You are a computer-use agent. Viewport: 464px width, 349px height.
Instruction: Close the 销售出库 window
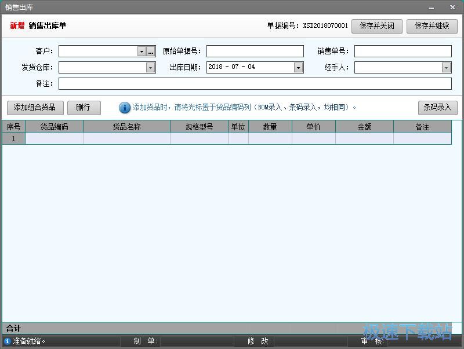pos(452,7)
